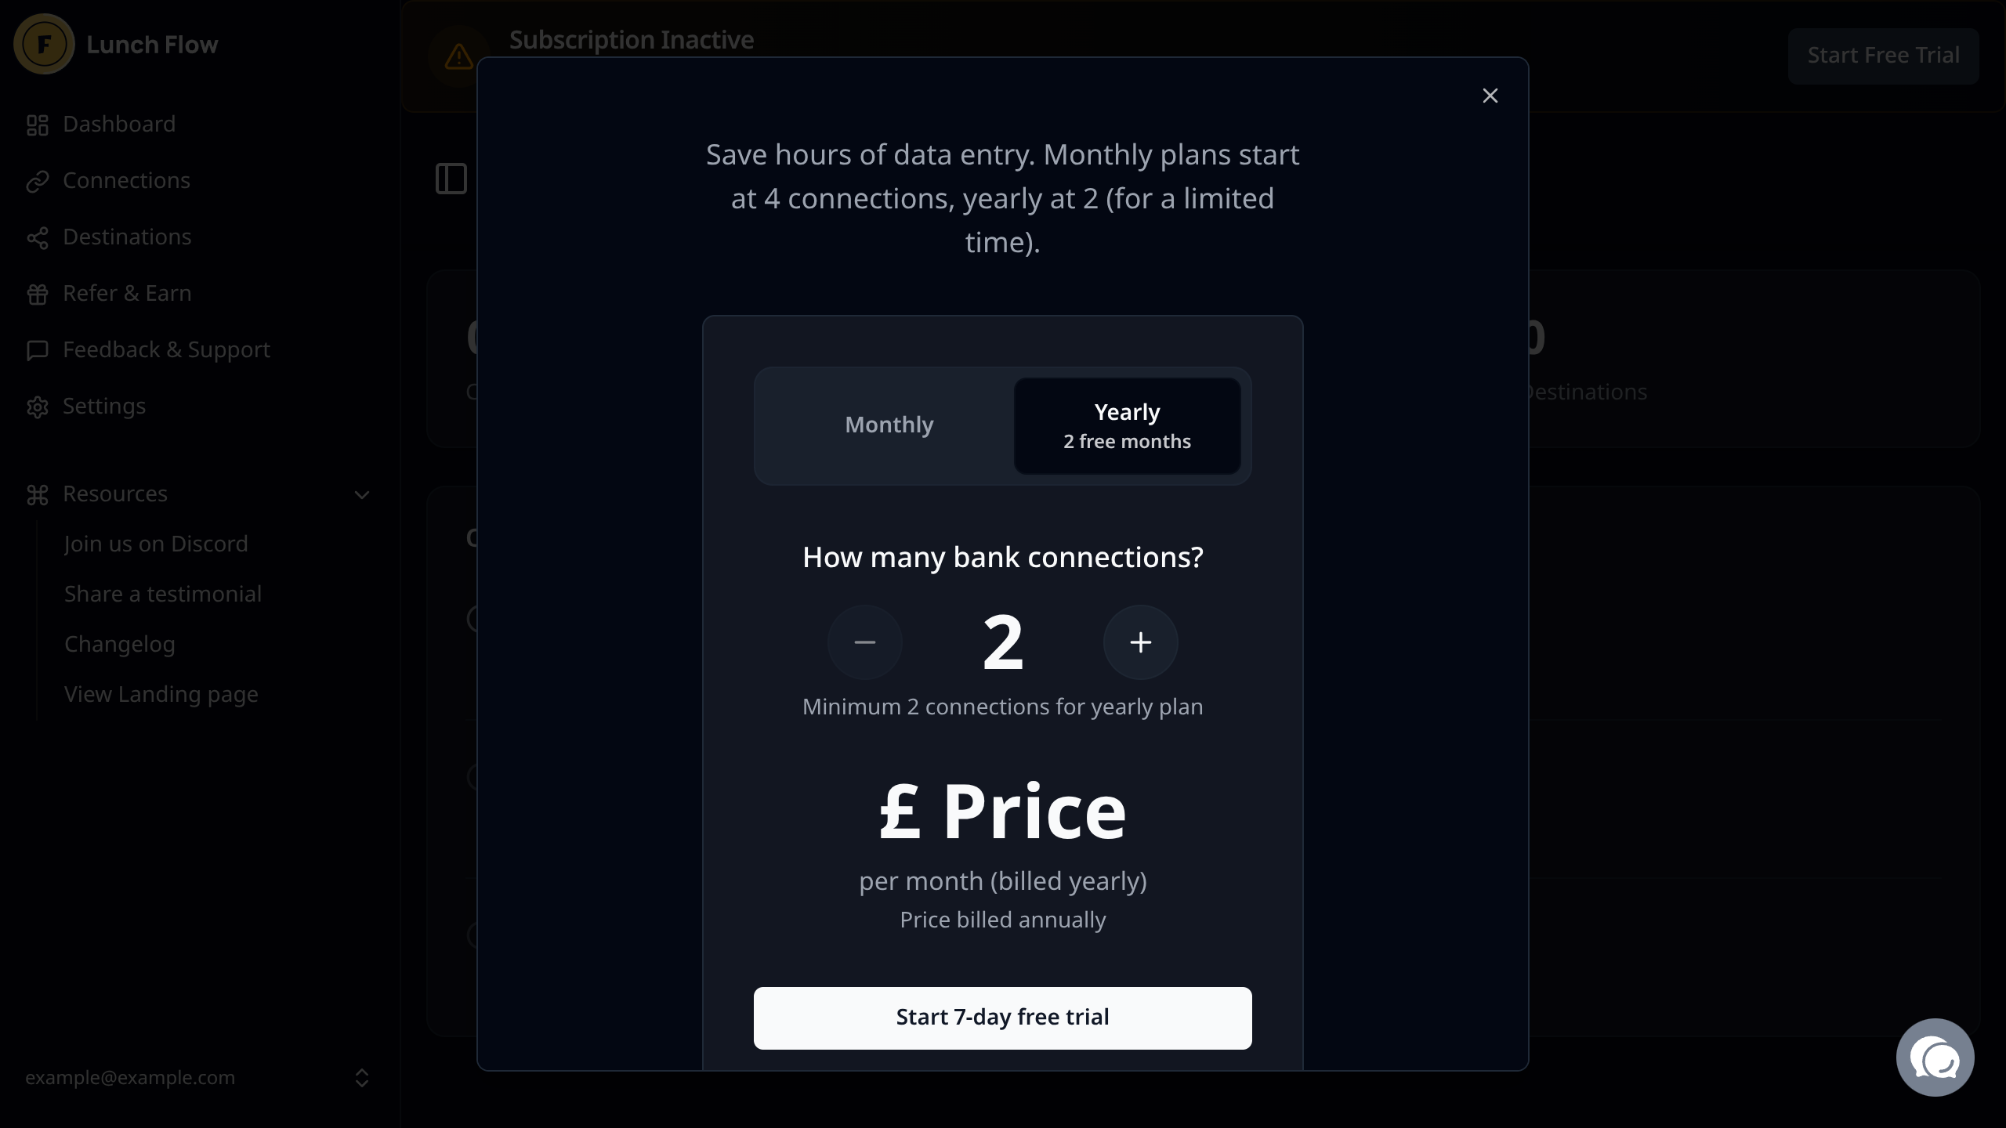Screen dimensions: 2006x1128
Task: Open account menu next to example@example.com
Action: [361, 1078]
